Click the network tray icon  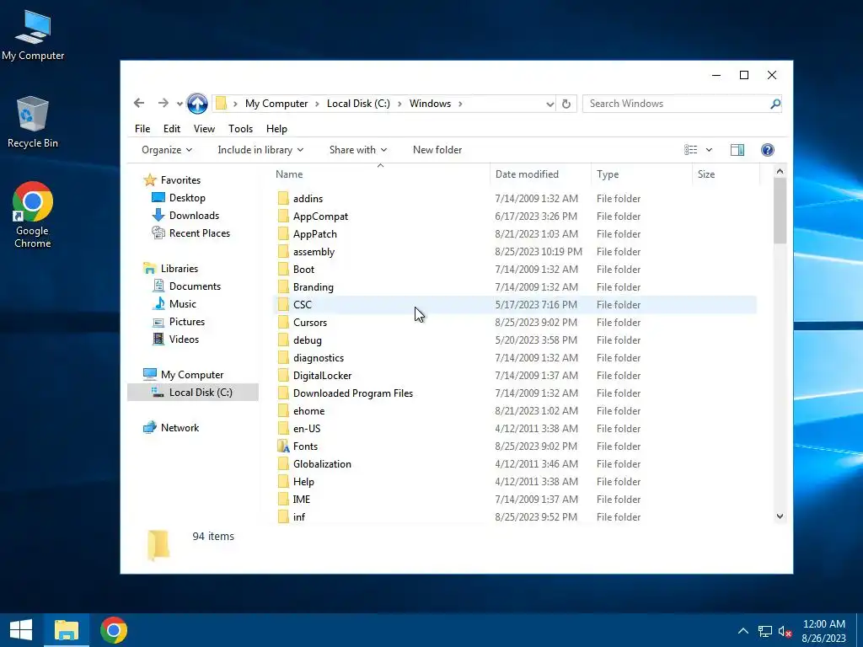coord(764,631)
